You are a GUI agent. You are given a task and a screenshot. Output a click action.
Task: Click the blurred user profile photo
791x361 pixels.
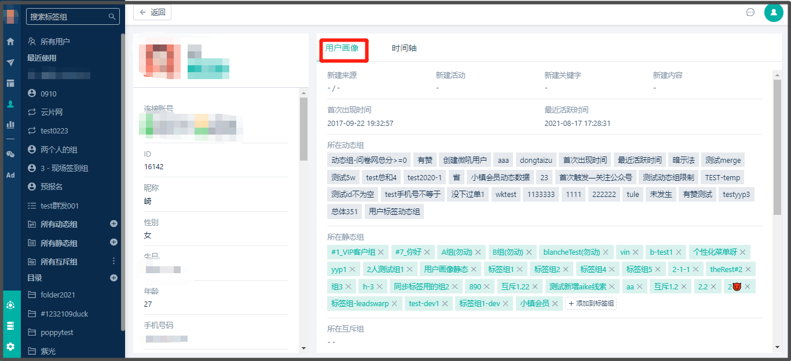coord(160,61)
